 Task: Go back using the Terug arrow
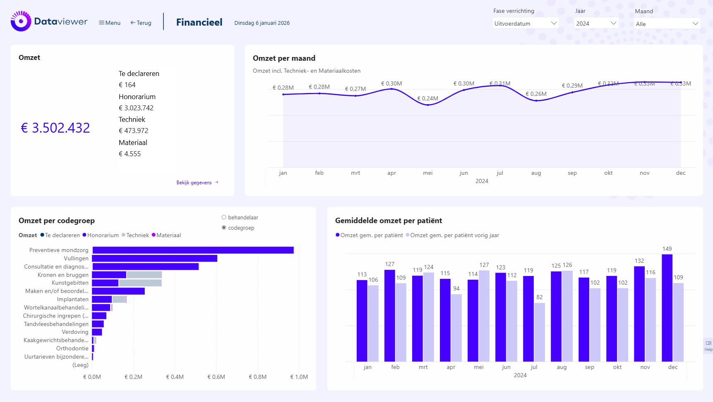pos(133,23)
